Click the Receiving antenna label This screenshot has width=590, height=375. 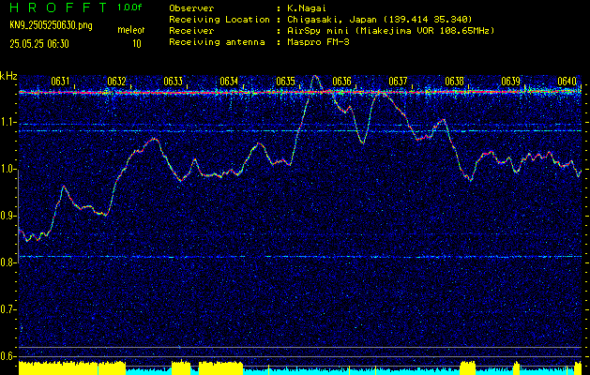tap(217, 42)
